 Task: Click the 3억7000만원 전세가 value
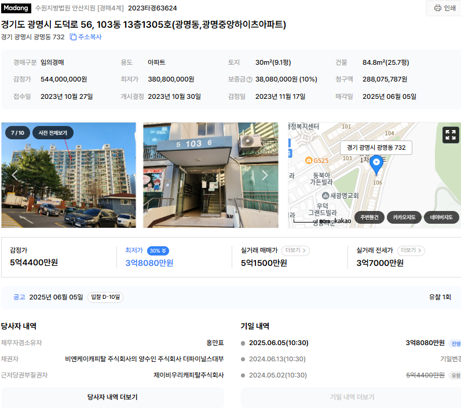(x=380, y=263)
